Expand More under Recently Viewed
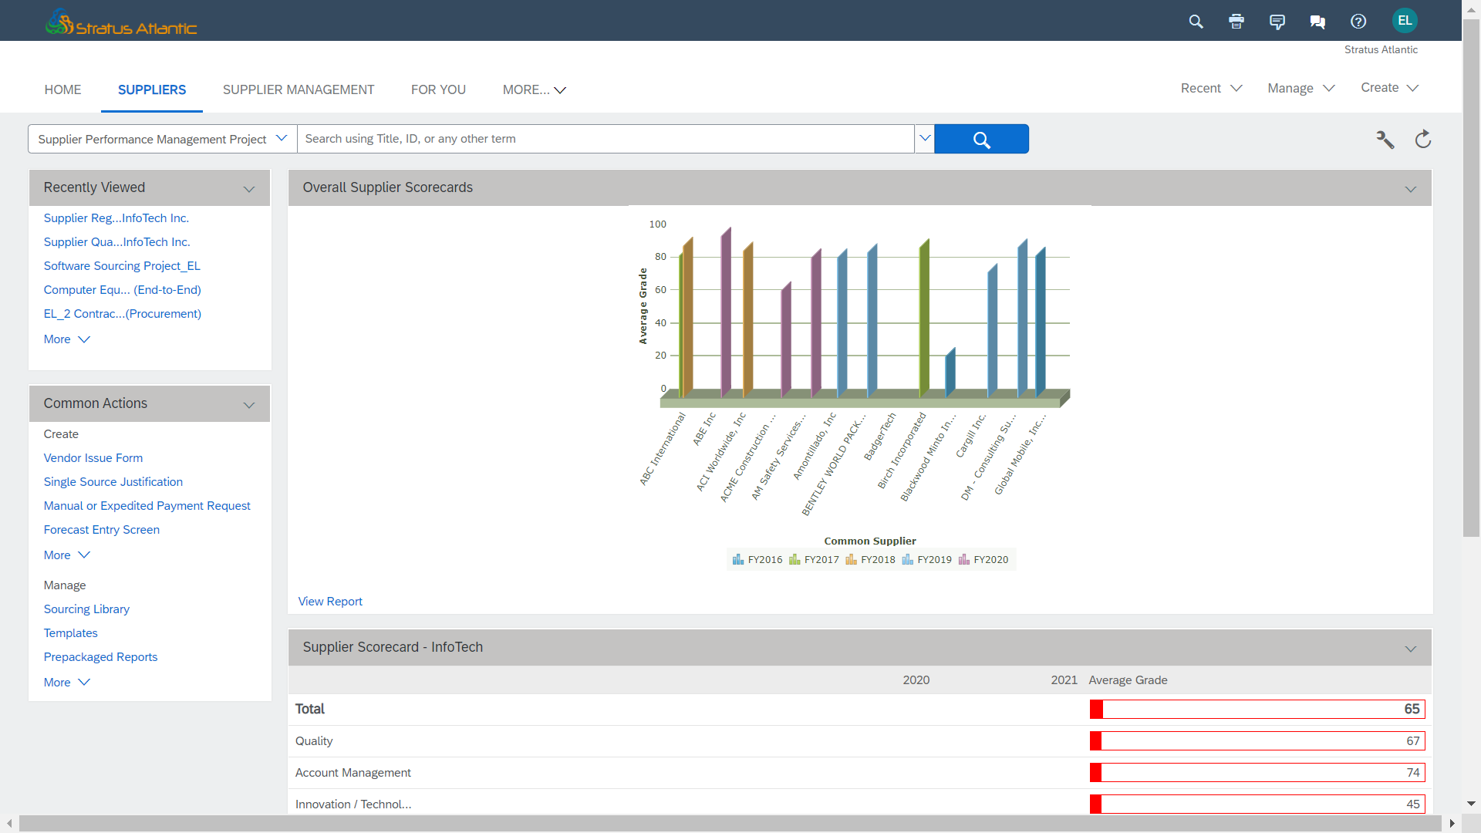The image size is (1481, 833). [x=67, y=339]
